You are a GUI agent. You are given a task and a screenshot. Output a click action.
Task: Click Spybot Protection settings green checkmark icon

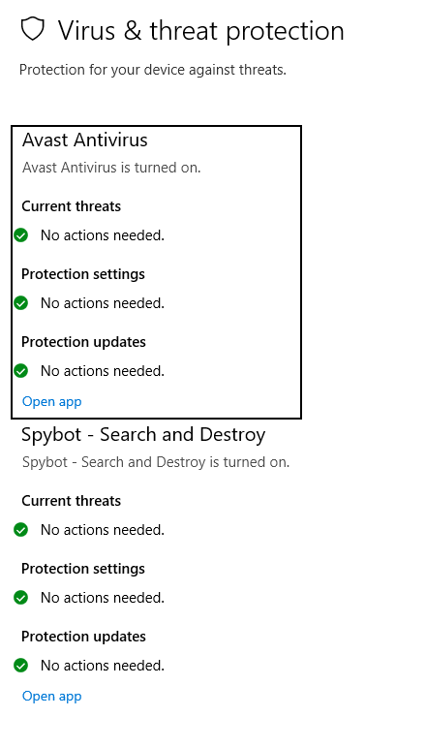click(x=21, y=597)
